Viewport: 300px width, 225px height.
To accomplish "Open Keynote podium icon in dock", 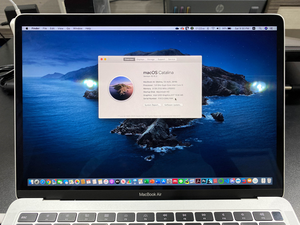I will click(135, 182).
